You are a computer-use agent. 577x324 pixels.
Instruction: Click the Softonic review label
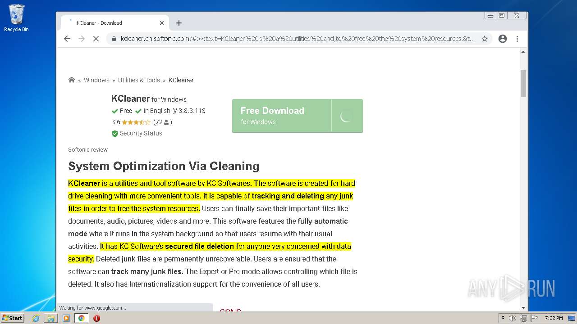pos(88,150)
